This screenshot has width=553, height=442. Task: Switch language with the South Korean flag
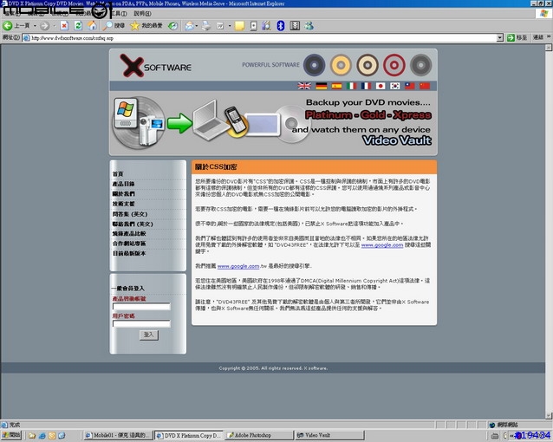point(395,86)
